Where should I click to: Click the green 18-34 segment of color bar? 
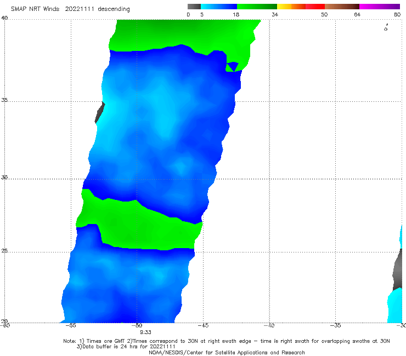257,7
